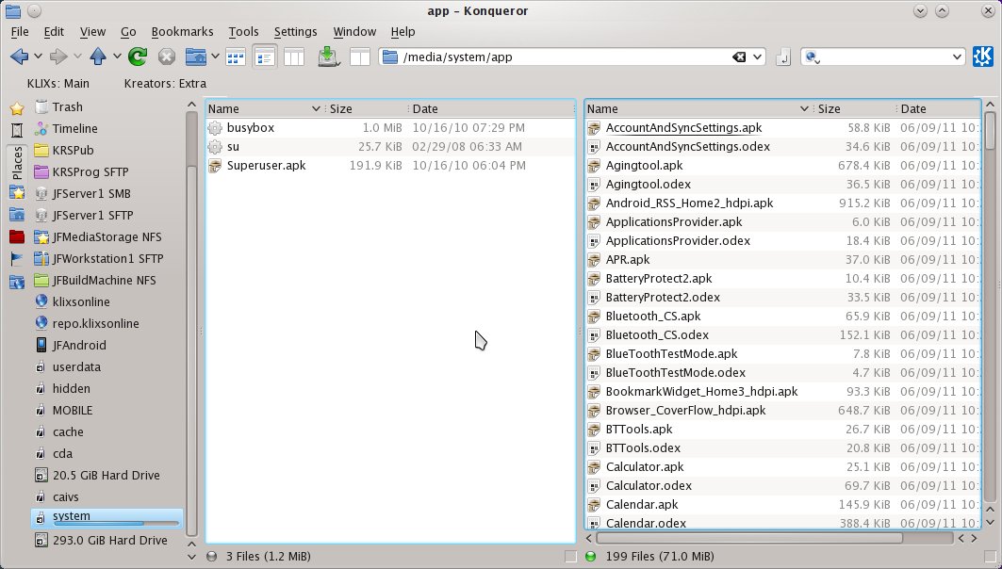
Task: Open forward history dropdown arrow
Action: click(x=77, y=57)
